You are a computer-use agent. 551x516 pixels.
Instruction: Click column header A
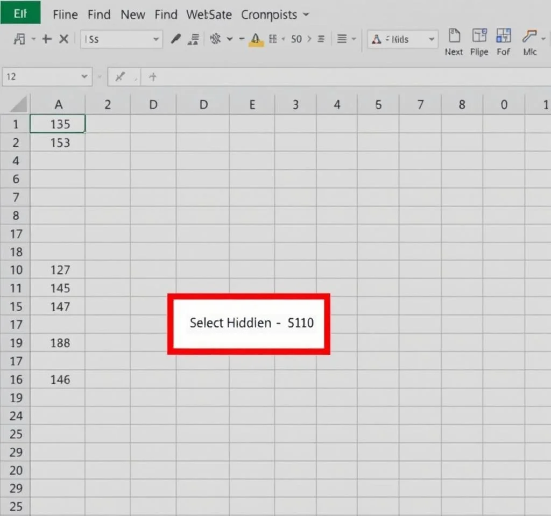(x=58, y=104)
